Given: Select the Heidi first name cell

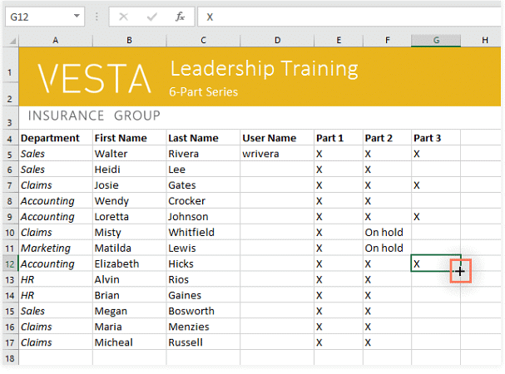Looking at the screenshot, I should pos(130,170).
